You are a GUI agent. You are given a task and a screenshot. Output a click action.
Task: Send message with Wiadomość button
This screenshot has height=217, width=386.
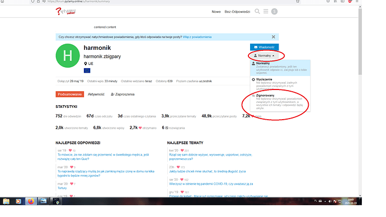pos(264,47)
